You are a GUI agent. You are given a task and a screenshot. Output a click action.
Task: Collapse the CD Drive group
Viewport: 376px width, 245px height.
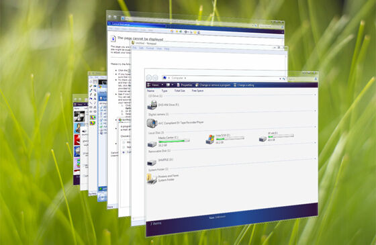(x=315, y=95)
